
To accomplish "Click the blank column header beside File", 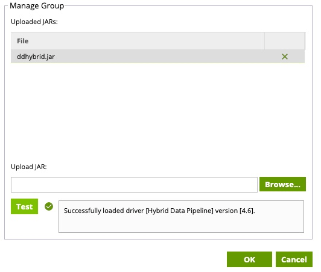I will pyautogui.click(x=284, y=41).
